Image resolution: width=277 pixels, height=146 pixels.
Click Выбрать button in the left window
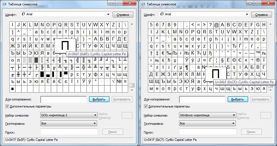99,99
